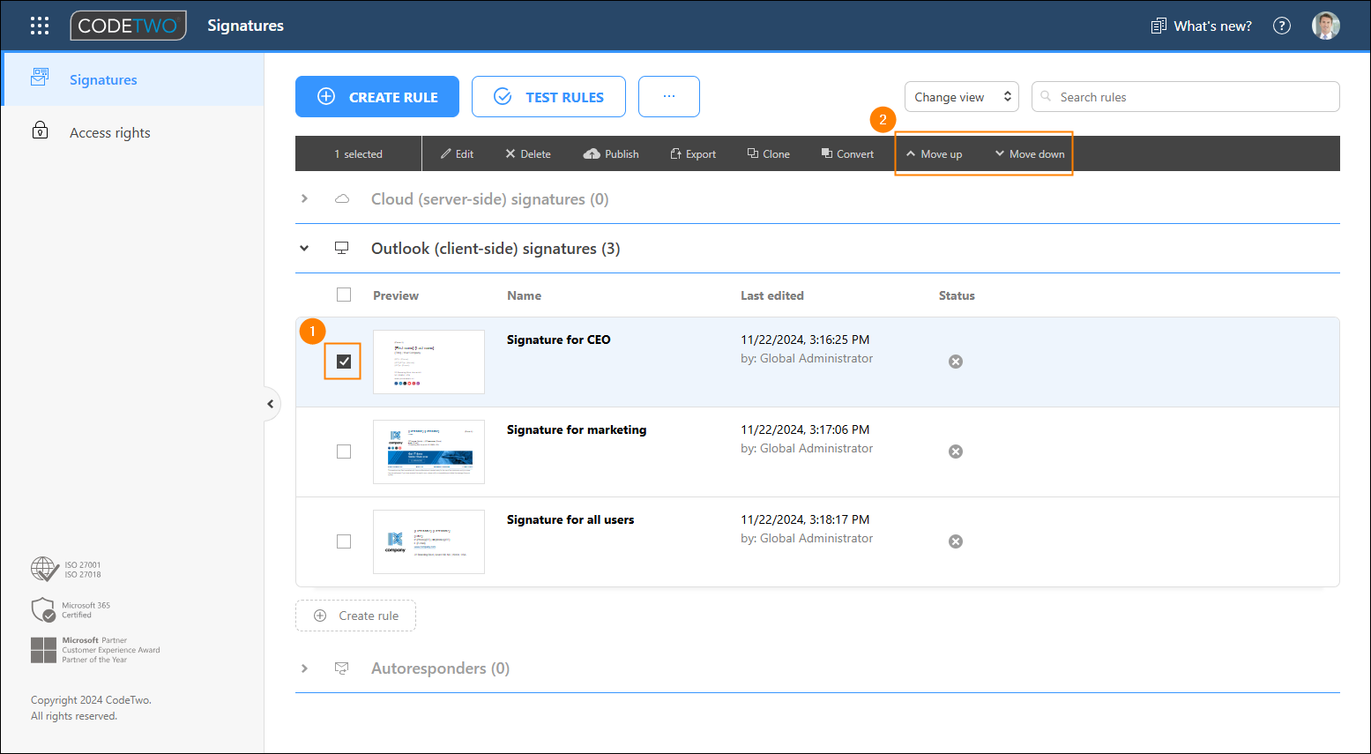The width and height of the screenshot is (1371, 754).
Task: Collapse the sidebar with the arrow handle
Action: click(x=271, y=404)
